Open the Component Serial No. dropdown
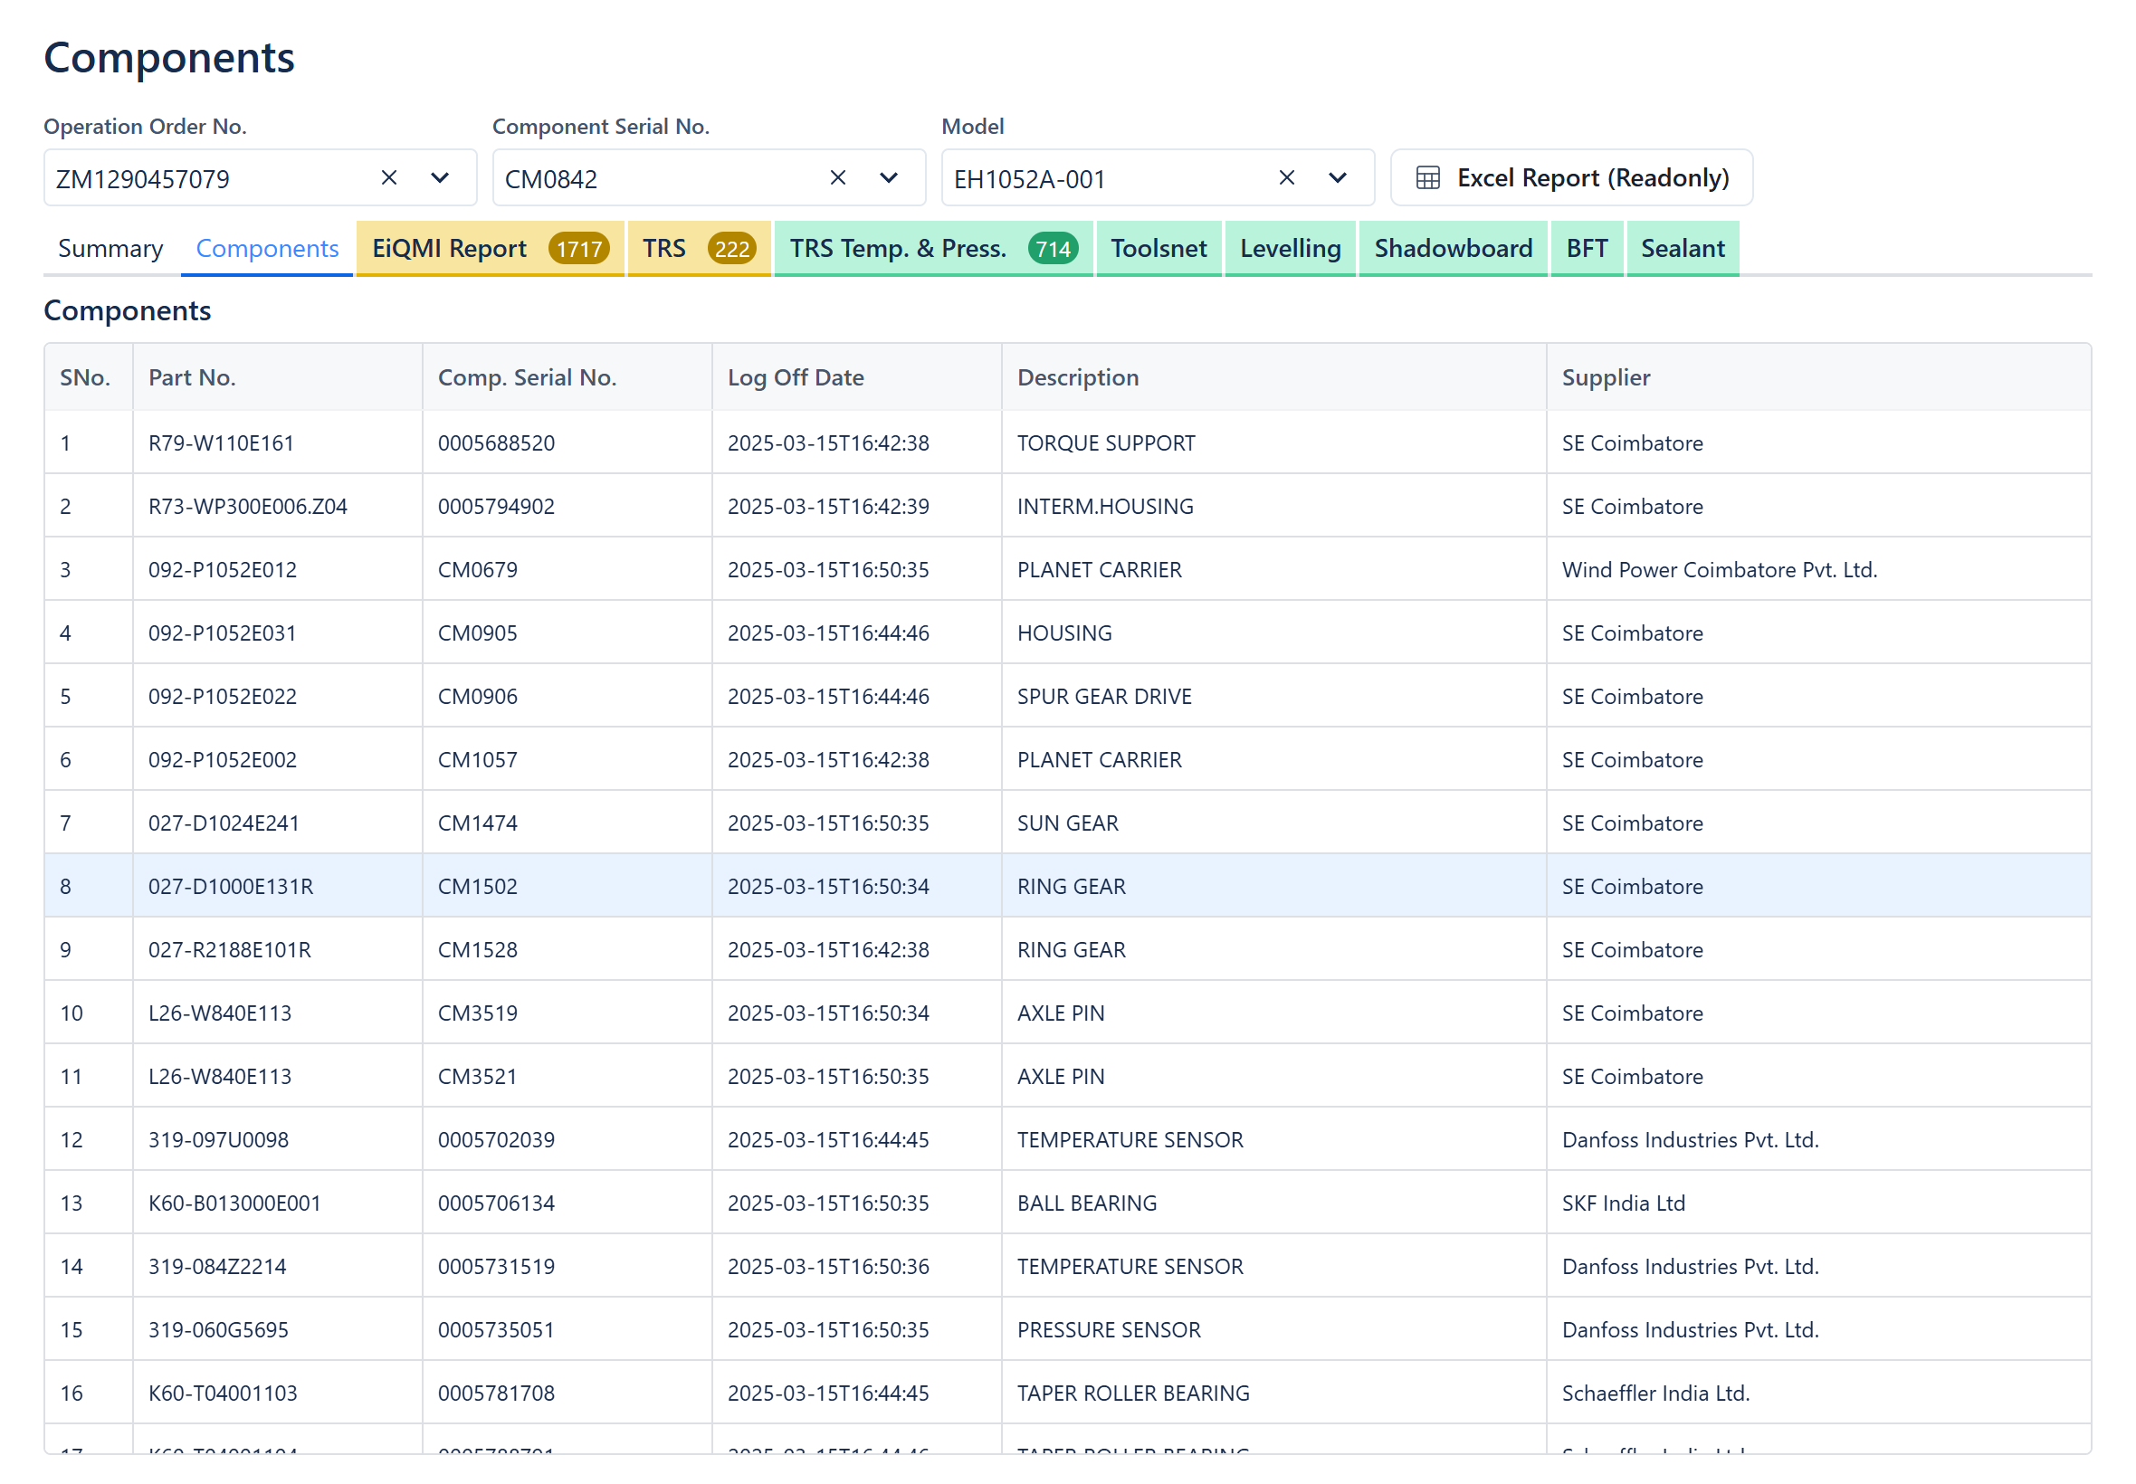The height and width of the screenshot is (1484, 2136). (888, 177)
